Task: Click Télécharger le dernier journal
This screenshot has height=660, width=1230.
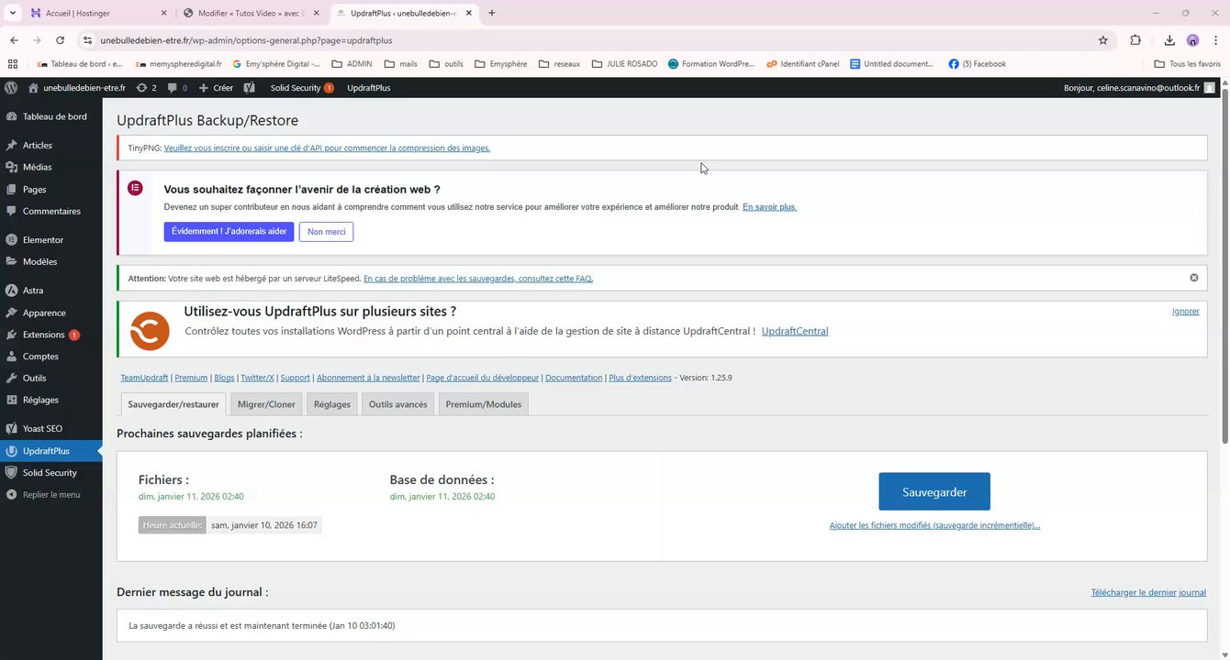Action: coord(1148,593)
